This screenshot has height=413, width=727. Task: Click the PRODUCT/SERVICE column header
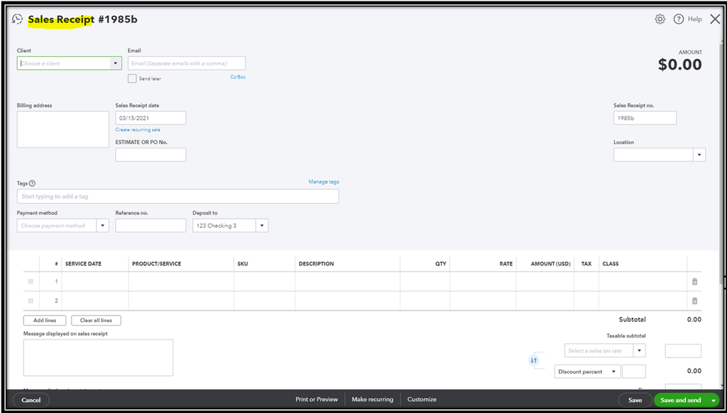pyautogui.click(x=156, y=264)
